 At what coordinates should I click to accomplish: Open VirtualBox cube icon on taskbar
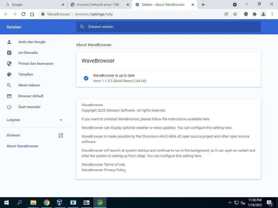[x=59, y=203]
